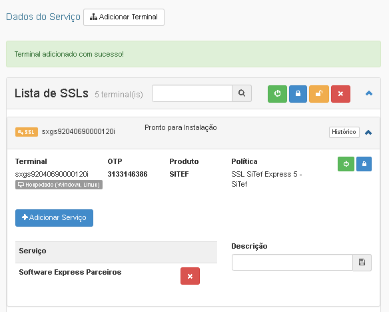
Task: Click the SSL SiTef Express 5 policy text
Action: pos(266,179)
